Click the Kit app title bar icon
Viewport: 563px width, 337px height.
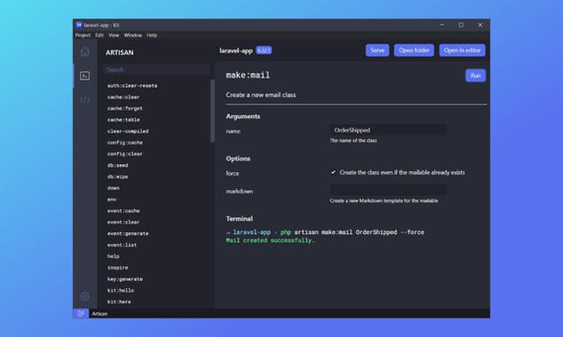79,25
